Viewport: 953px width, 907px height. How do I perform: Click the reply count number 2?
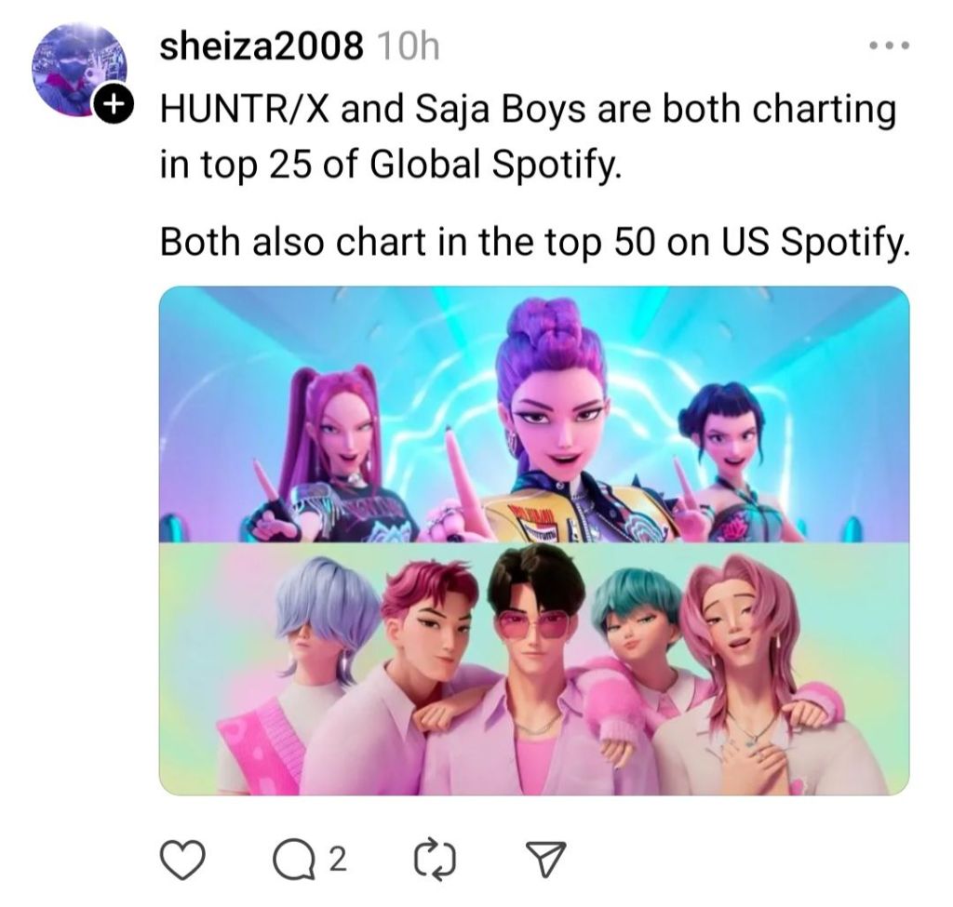click(x=339, y=860)
